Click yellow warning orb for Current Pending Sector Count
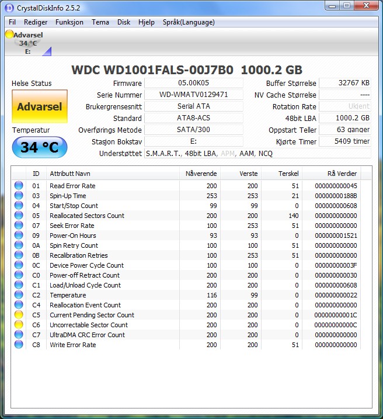This screenshot has width=383, height=419. point(19,315)
